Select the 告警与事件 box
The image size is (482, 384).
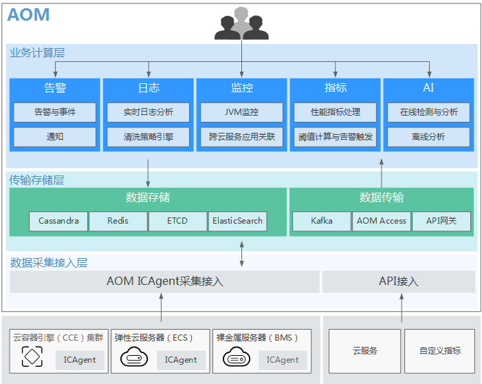click(x=55, y=112)
